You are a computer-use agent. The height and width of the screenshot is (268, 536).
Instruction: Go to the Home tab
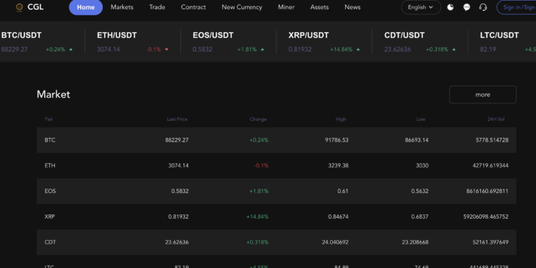coord(86,7)
